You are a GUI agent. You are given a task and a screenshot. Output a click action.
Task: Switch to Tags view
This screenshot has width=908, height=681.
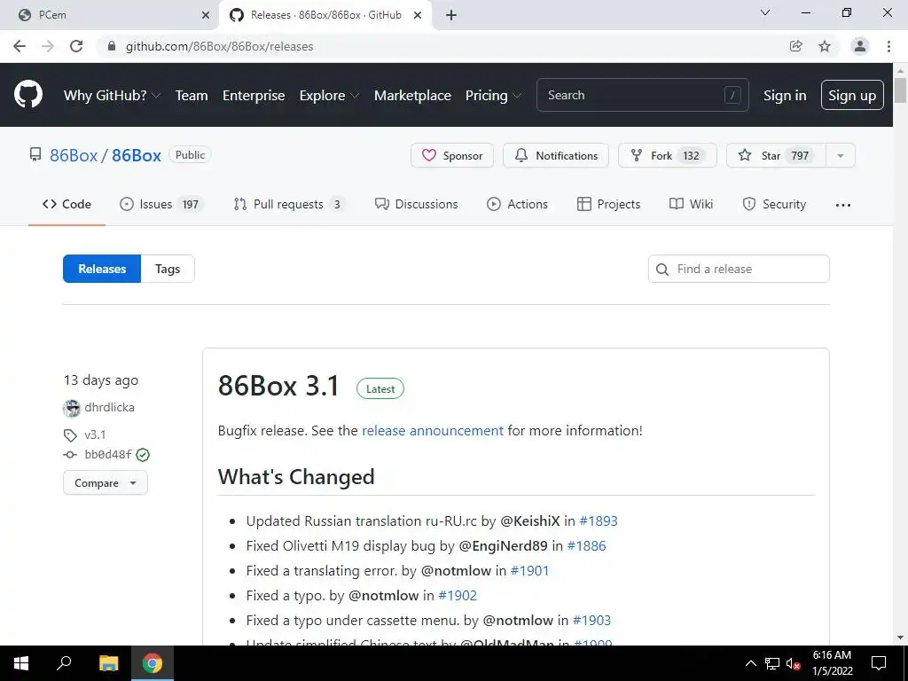point(168,269)
